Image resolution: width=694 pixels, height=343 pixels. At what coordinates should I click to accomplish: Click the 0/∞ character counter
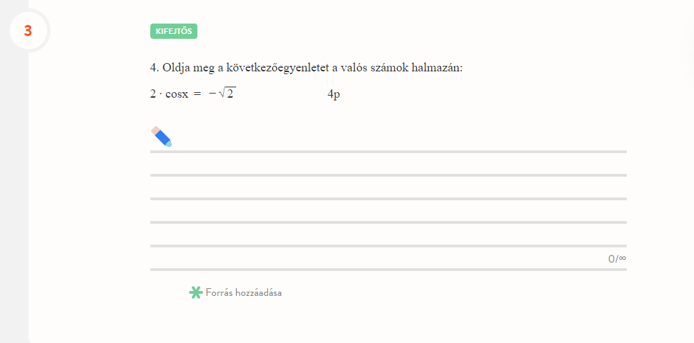616,259
